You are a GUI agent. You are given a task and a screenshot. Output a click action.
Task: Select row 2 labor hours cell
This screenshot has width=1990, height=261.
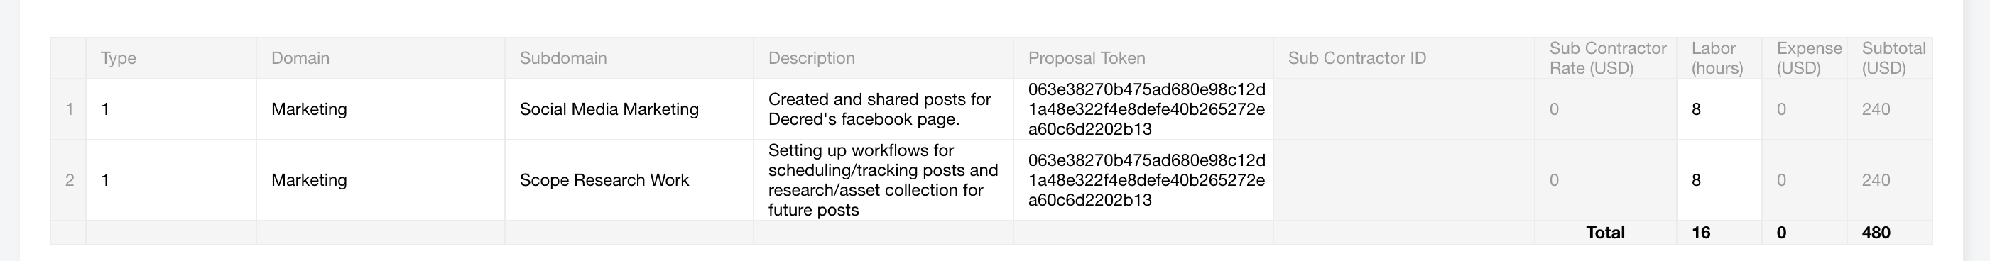(x=1719, y=180)
